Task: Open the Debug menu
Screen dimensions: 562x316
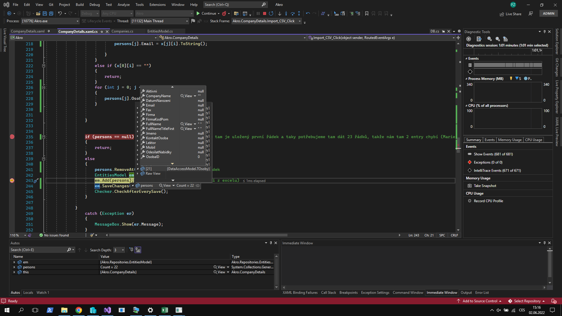Action: pos(95,5)
